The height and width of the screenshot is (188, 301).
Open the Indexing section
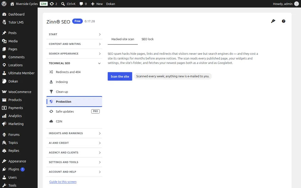click(x=74, y=82)
